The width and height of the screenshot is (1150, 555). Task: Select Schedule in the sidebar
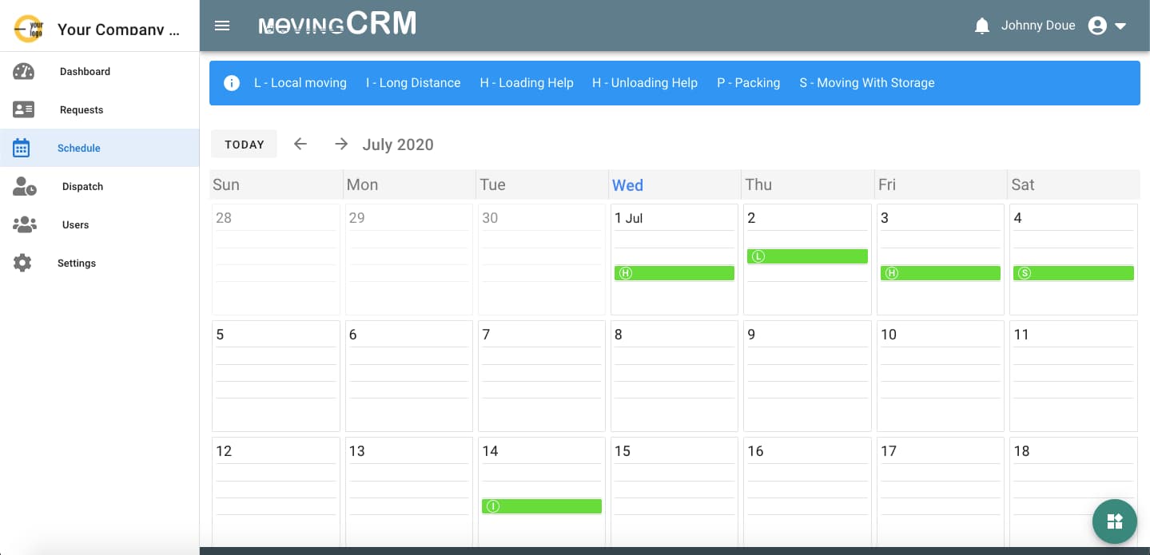(78, 148)
